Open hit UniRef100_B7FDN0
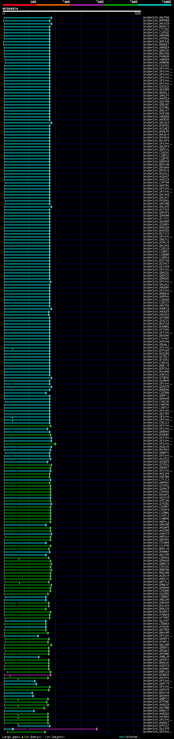Viewport: 174px width, 739px height. click(x=156, y=702)
